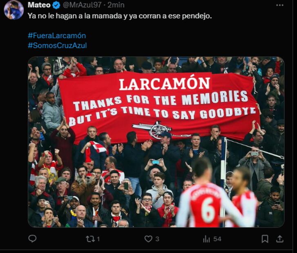Open the share upload arrow icon
The width and height of the screenshot is (297, 253).
[x=280, y=239]
